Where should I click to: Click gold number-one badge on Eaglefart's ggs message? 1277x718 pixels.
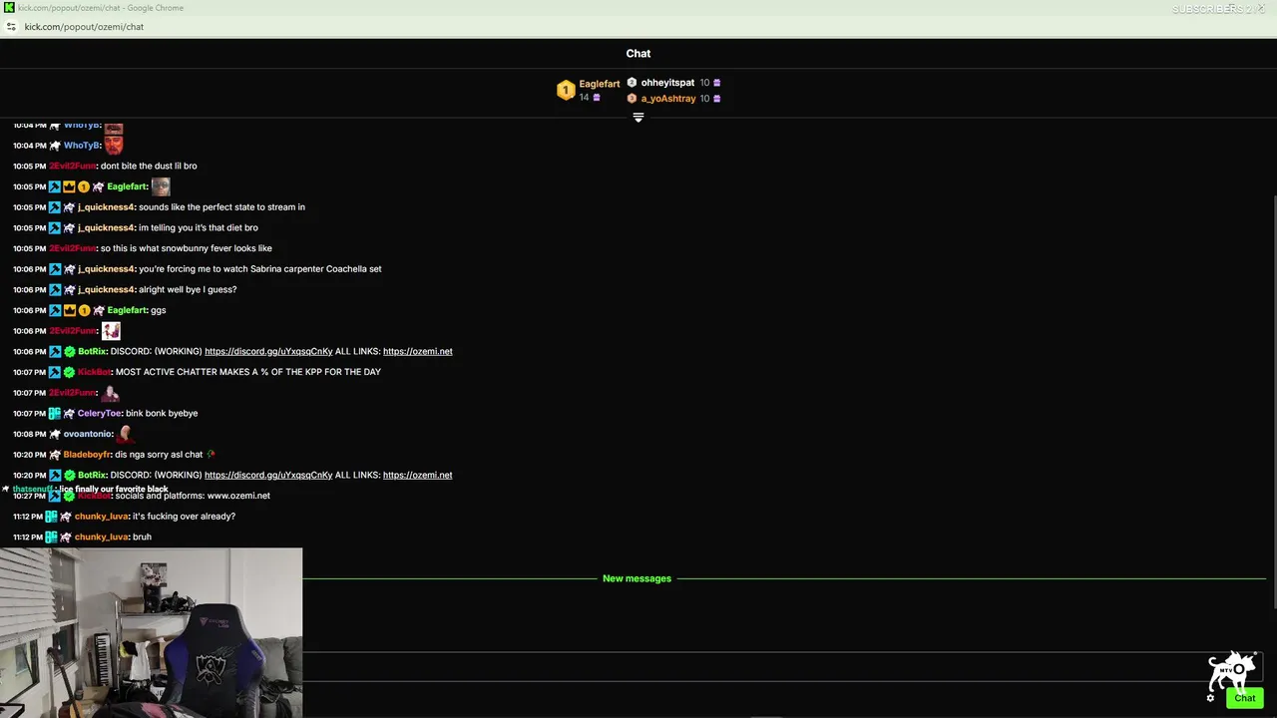tap(84, 310)
